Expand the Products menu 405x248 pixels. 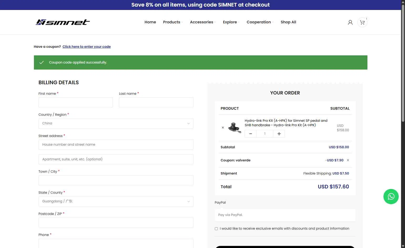click(x=173, y=22)
